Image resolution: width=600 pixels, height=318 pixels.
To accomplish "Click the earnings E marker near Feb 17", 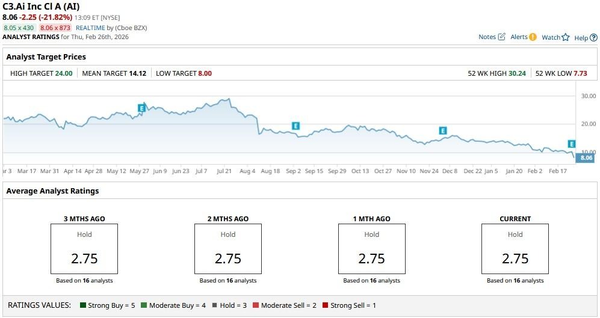I will pyautogui.click(x=571, y=144).
